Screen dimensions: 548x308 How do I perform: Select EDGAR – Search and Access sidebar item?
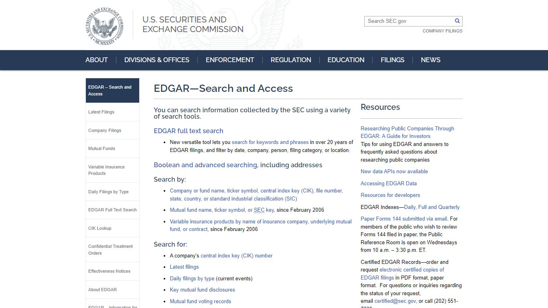[x=112, y=90]
